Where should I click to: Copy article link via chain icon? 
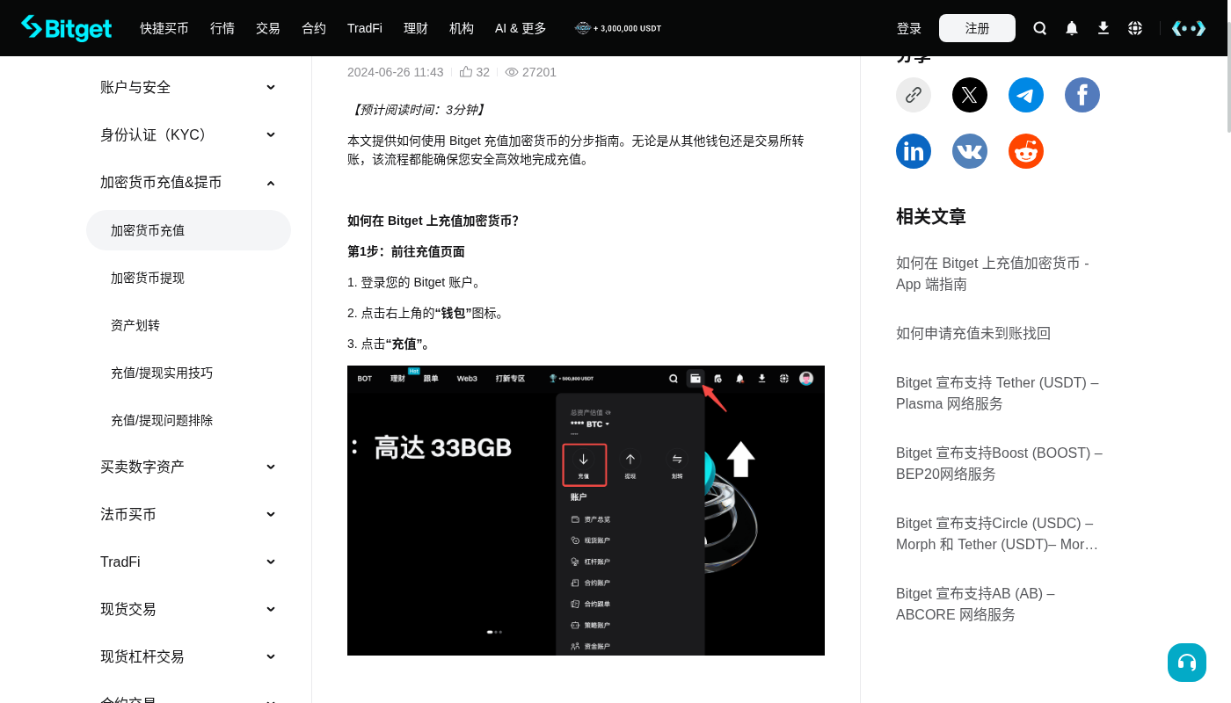(914, 95)
